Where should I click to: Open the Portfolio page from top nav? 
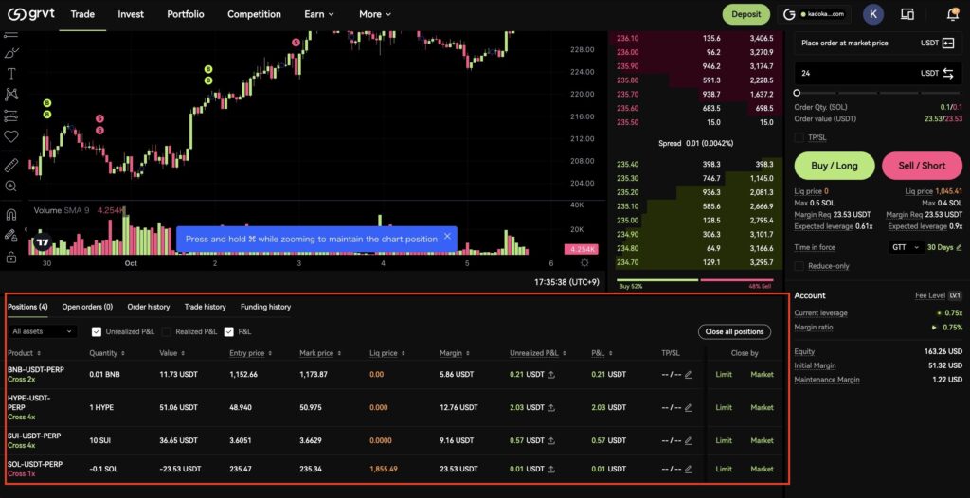(185, 14)
